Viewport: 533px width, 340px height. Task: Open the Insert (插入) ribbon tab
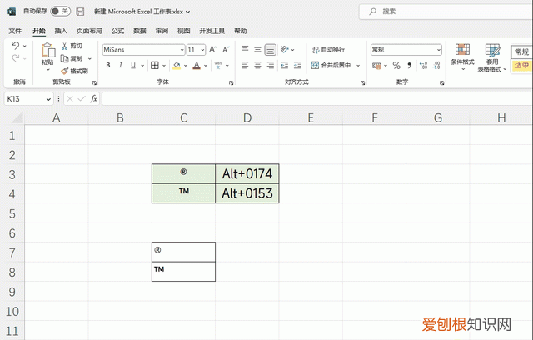pos(61,30)
